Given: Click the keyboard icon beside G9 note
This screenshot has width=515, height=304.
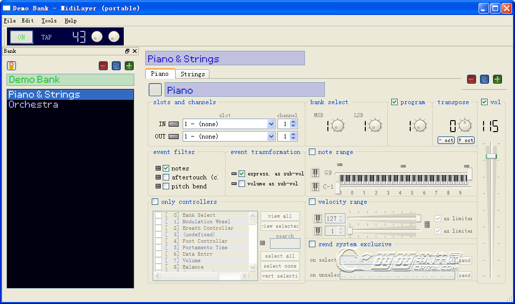Looking at the screenshot, I should 315,173.
